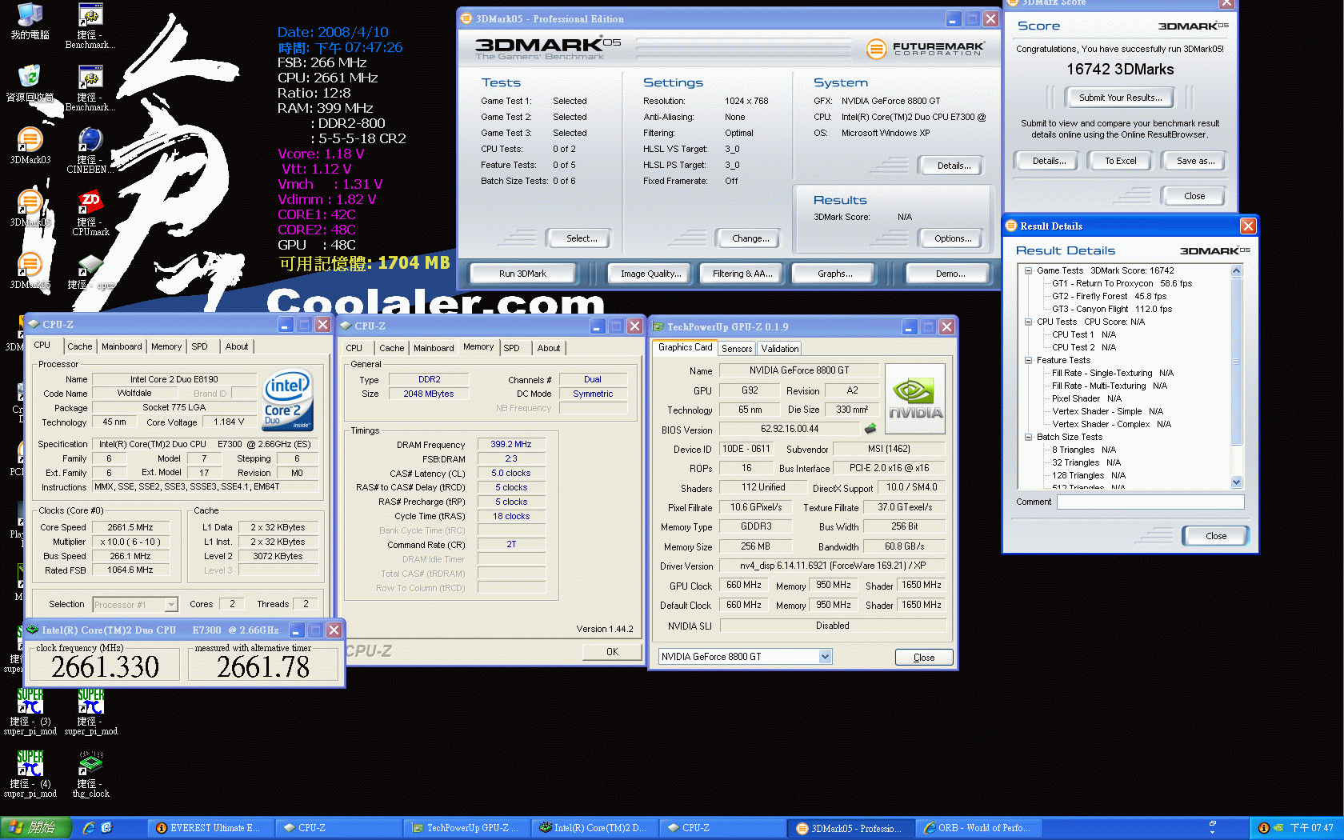The image size is (1344, 840).
Task: Select the GT1 - Return To Proxycon row
Action: pyautogui.click(x=1122, y=283)
